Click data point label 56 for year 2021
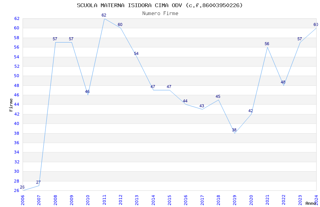This screenshot has height=207, width=320. (x=267, y=44)
